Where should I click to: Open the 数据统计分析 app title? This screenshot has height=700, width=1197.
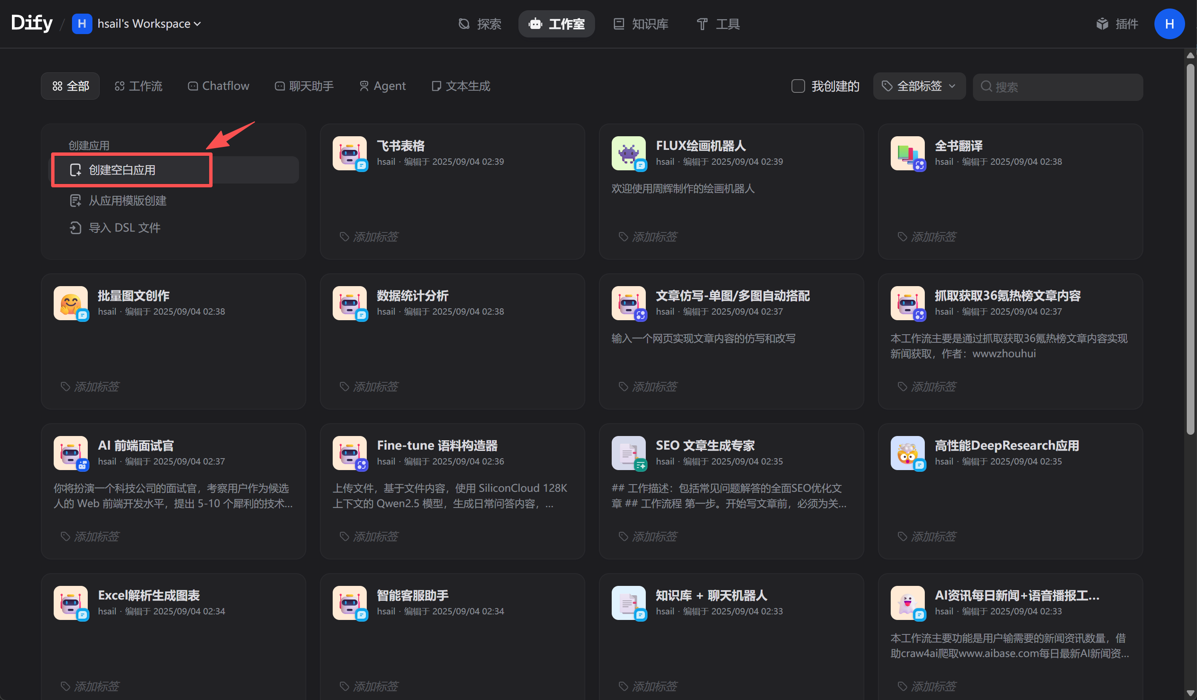[412, 295]
